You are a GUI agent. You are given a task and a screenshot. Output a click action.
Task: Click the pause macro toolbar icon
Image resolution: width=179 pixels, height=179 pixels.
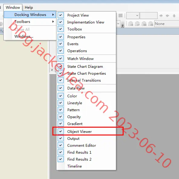pos(144,24)
